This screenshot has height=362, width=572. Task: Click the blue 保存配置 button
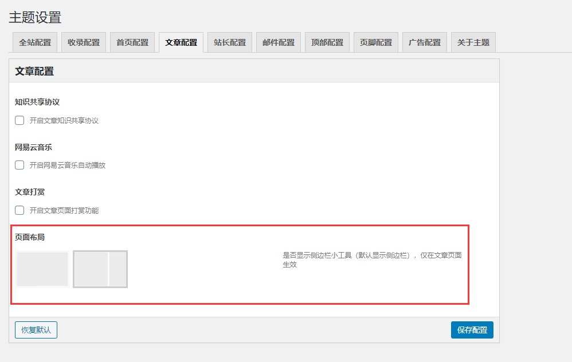point(472,330)
